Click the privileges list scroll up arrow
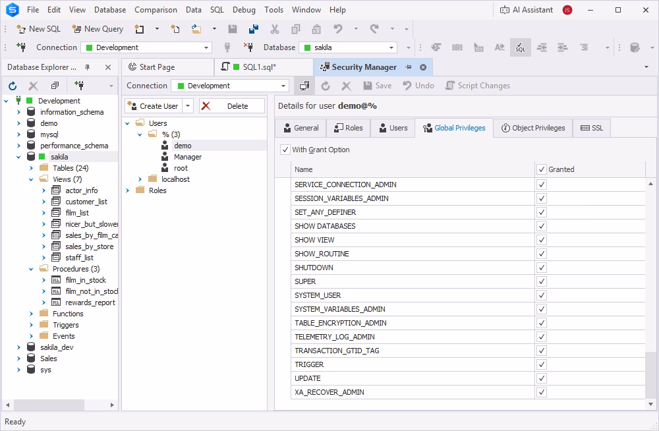This screenshot has height=431, width=659. pyautogui.click(x=650, y=184)
